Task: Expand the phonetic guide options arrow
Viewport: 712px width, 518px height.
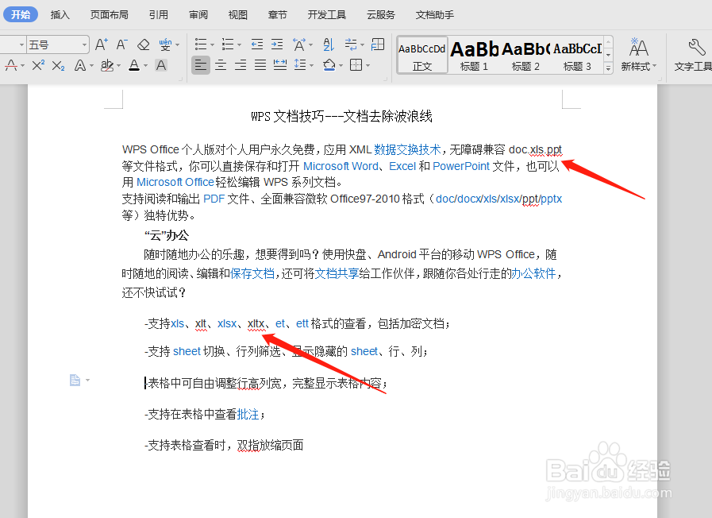Action: click(x=178, y=45)
